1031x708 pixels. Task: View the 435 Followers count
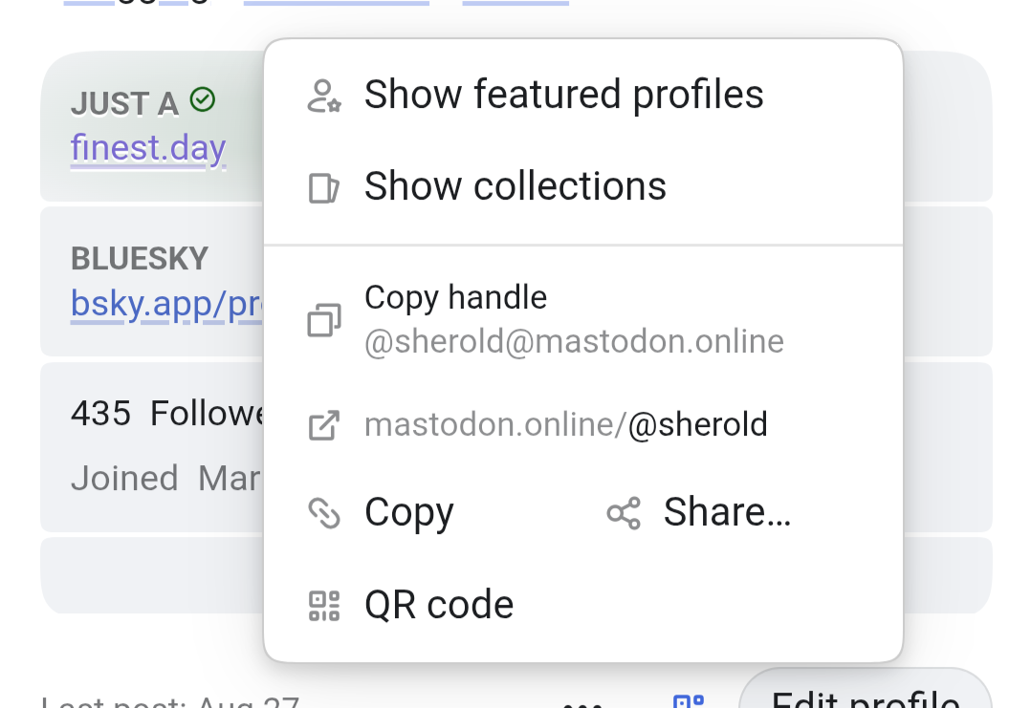coord(167,414)
